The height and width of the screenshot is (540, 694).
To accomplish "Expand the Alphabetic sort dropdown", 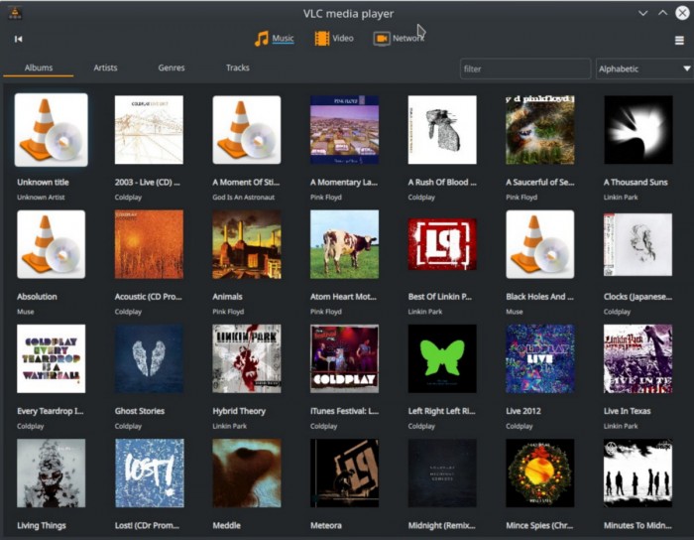I will (644, 68).
